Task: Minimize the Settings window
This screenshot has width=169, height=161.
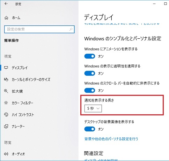Action: (154, 4)
